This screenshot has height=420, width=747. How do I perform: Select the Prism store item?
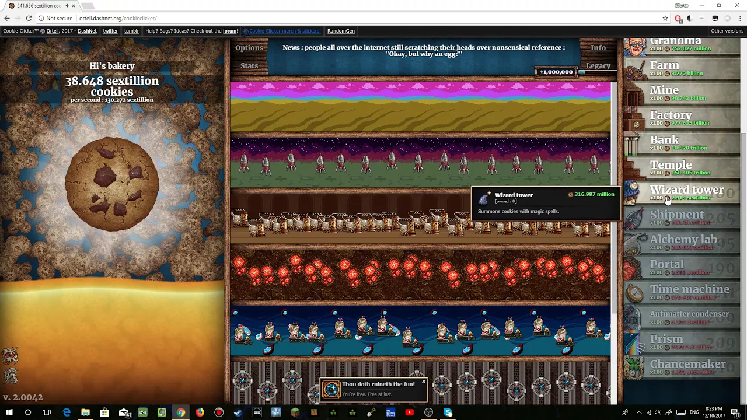[682, 342]
